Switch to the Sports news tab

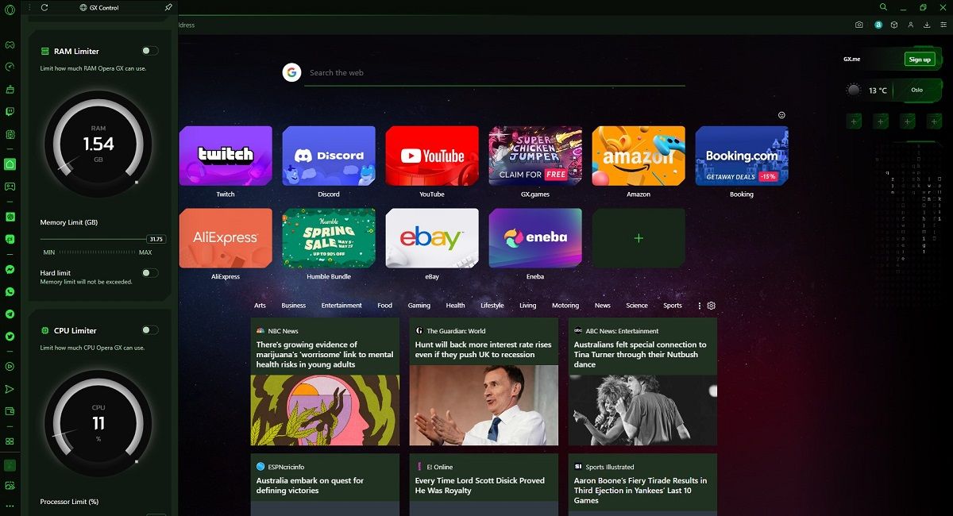tap(672, 306)
